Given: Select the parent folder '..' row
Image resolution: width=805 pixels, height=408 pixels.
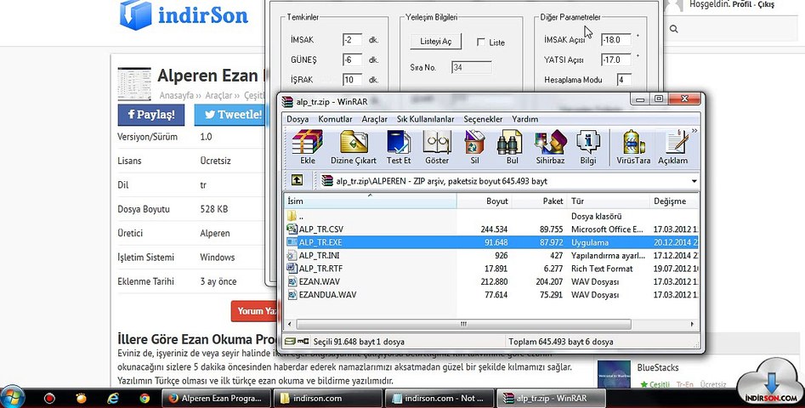Looking at the screenshot, I should 492,217.
